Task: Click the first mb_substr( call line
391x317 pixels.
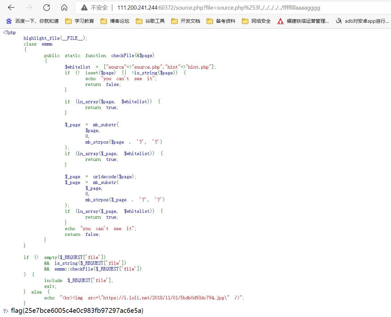Action: 92,125
